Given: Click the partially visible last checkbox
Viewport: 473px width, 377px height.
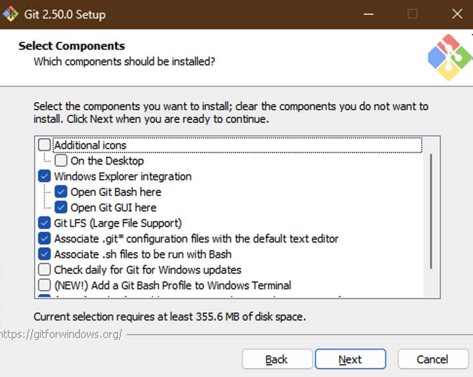Looking at the screenshot, I should click(44, 296).
